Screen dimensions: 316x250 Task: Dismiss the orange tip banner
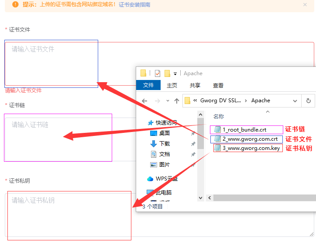pyautogui.click(x=305, y=4)
